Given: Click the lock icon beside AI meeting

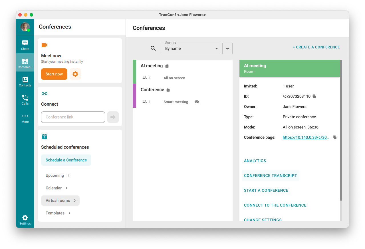Looking at the screenshot, I should click(167, 66).
